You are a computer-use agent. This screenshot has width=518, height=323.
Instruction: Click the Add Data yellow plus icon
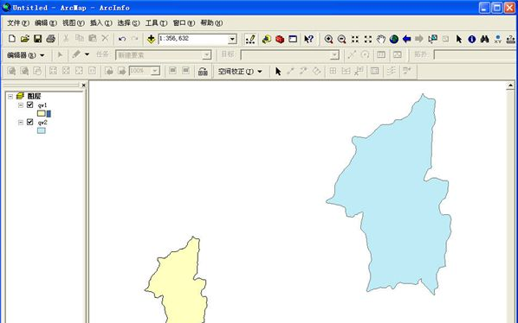pos(151,39)
